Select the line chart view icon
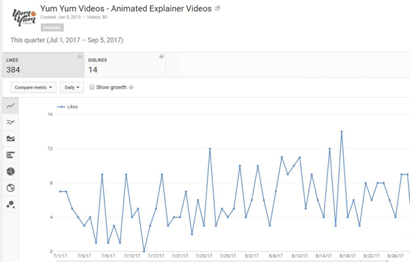The height and width of the screenshot is (262, 410). coord(10,106)
